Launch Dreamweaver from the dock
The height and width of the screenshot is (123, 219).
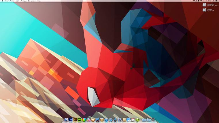pos(80,120)
